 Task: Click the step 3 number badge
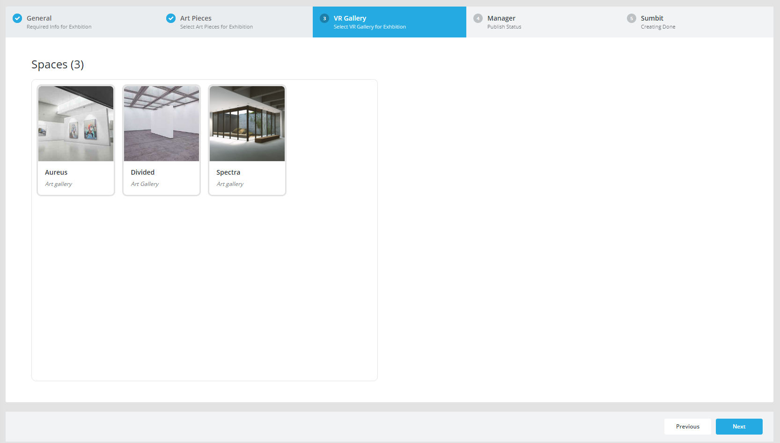(x=324, y=18)
